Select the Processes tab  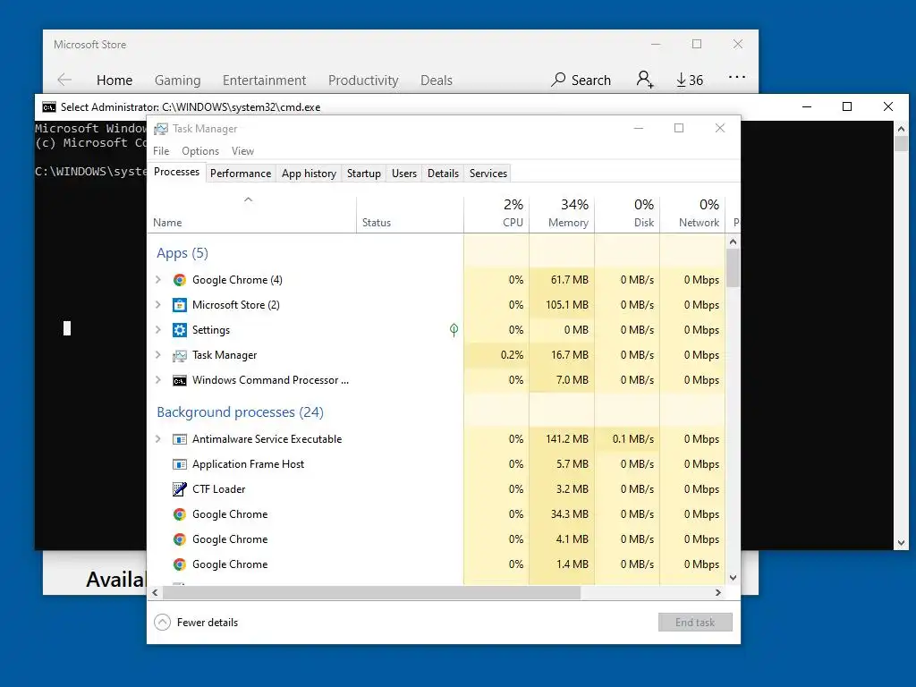point(176,172)
